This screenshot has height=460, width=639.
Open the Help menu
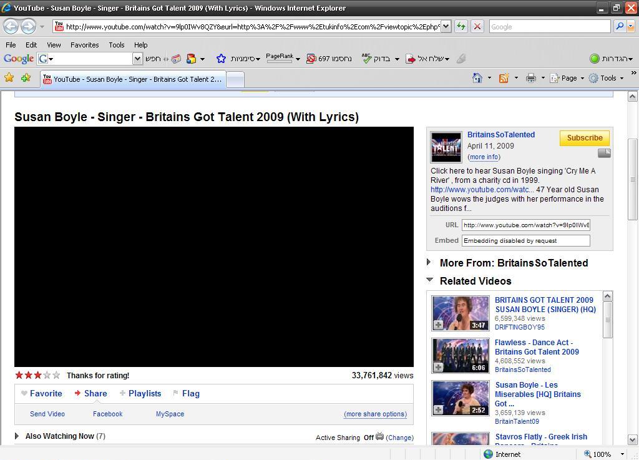(140, 45)
